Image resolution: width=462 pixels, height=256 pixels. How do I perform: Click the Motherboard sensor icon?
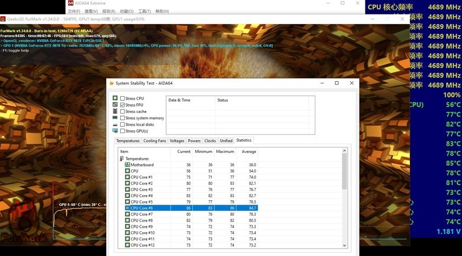[128, 165]
